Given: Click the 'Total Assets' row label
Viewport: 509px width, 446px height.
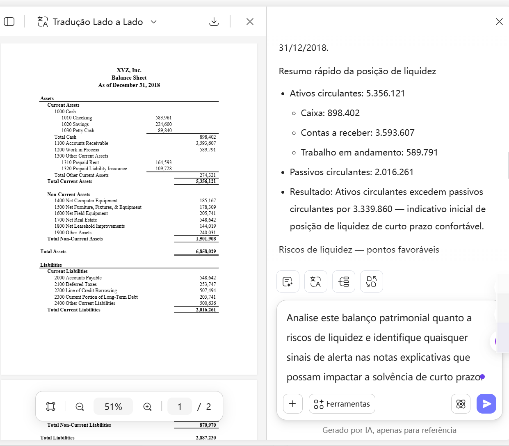Looking at the screenshot, I should (x=53, y=252).
